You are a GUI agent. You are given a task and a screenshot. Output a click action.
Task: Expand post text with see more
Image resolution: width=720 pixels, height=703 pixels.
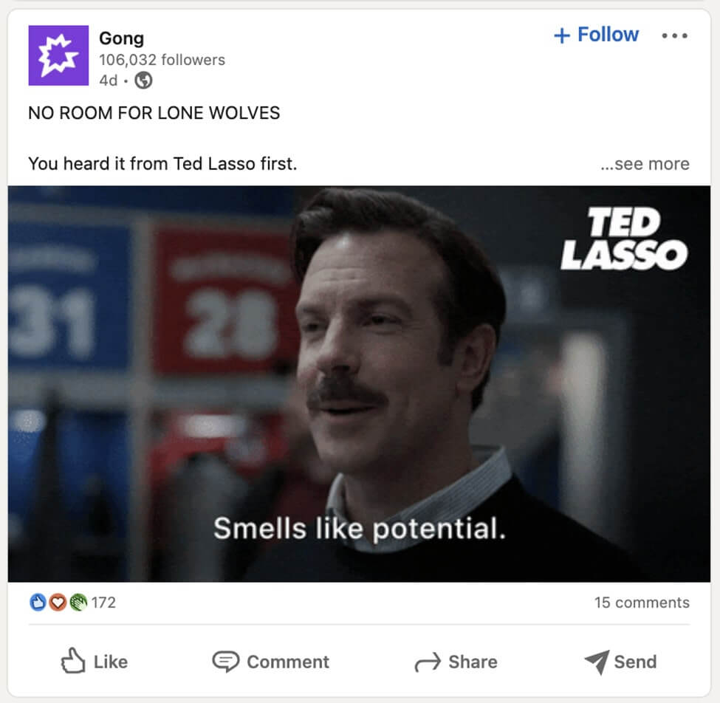pyautogui.click(x=645, y=164)
